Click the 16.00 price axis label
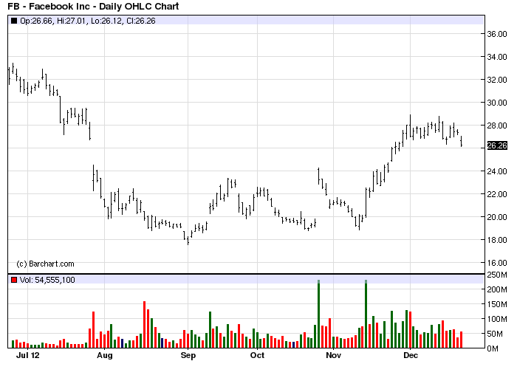 [497, 263]
